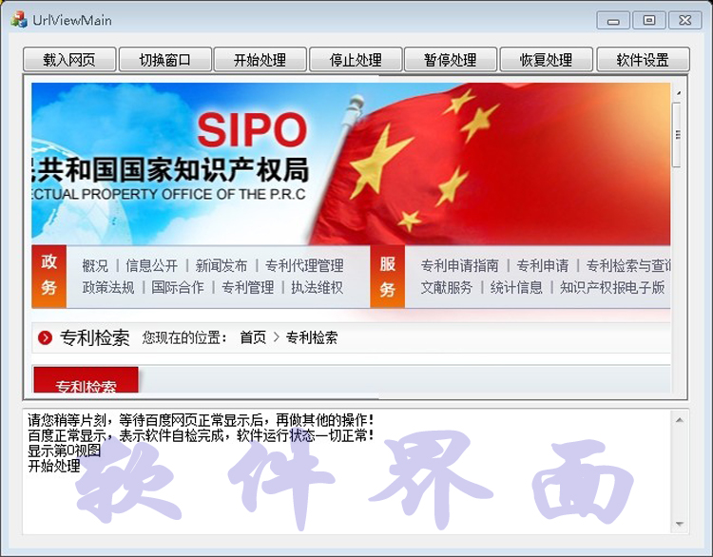713x557 pixels.
Task: Click the 首页 breadcrumb link
Action: point(253,337)
